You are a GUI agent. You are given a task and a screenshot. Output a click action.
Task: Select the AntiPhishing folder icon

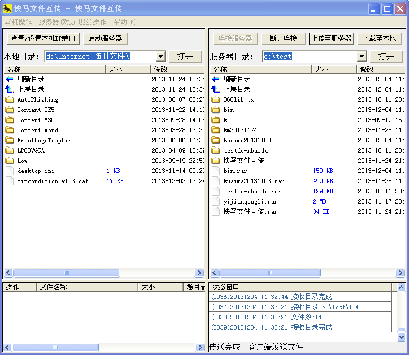(9, 99)
